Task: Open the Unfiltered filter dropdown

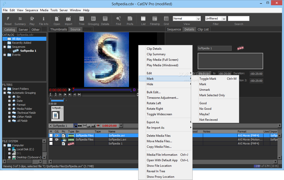Action: [216, 18]
